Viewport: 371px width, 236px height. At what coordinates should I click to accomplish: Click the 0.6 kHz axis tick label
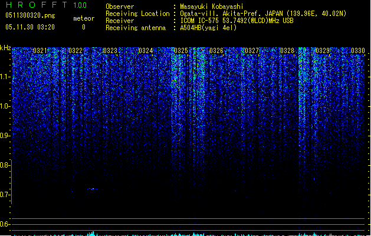pos(5,224)
